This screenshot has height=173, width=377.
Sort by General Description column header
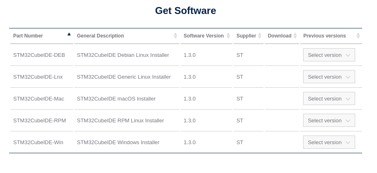click(x=100, y=36)
